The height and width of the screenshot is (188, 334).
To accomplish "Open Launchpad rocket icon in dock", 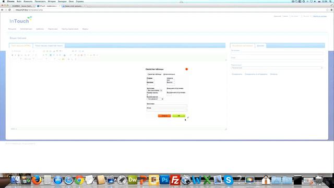I will (x=122, y=180).
